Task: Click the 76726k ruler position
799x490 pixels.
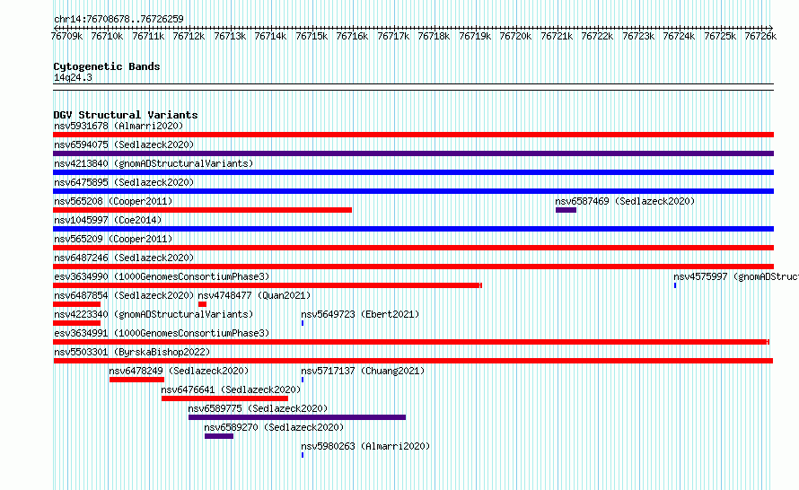Action: click(760, 36)
